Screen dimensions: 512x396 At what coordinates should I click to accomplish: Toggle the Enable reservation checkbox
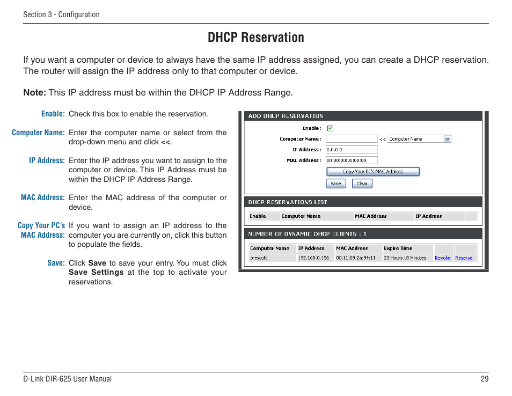330,128
